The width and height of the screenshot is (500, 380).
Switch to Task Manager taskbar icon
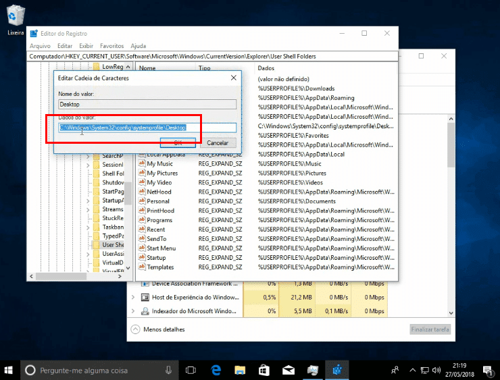point(313,370)
